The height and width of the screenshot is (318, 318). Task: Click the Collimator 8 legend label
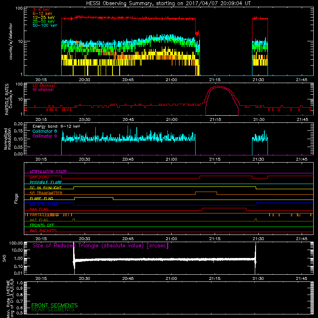click(x=45, y=131)
